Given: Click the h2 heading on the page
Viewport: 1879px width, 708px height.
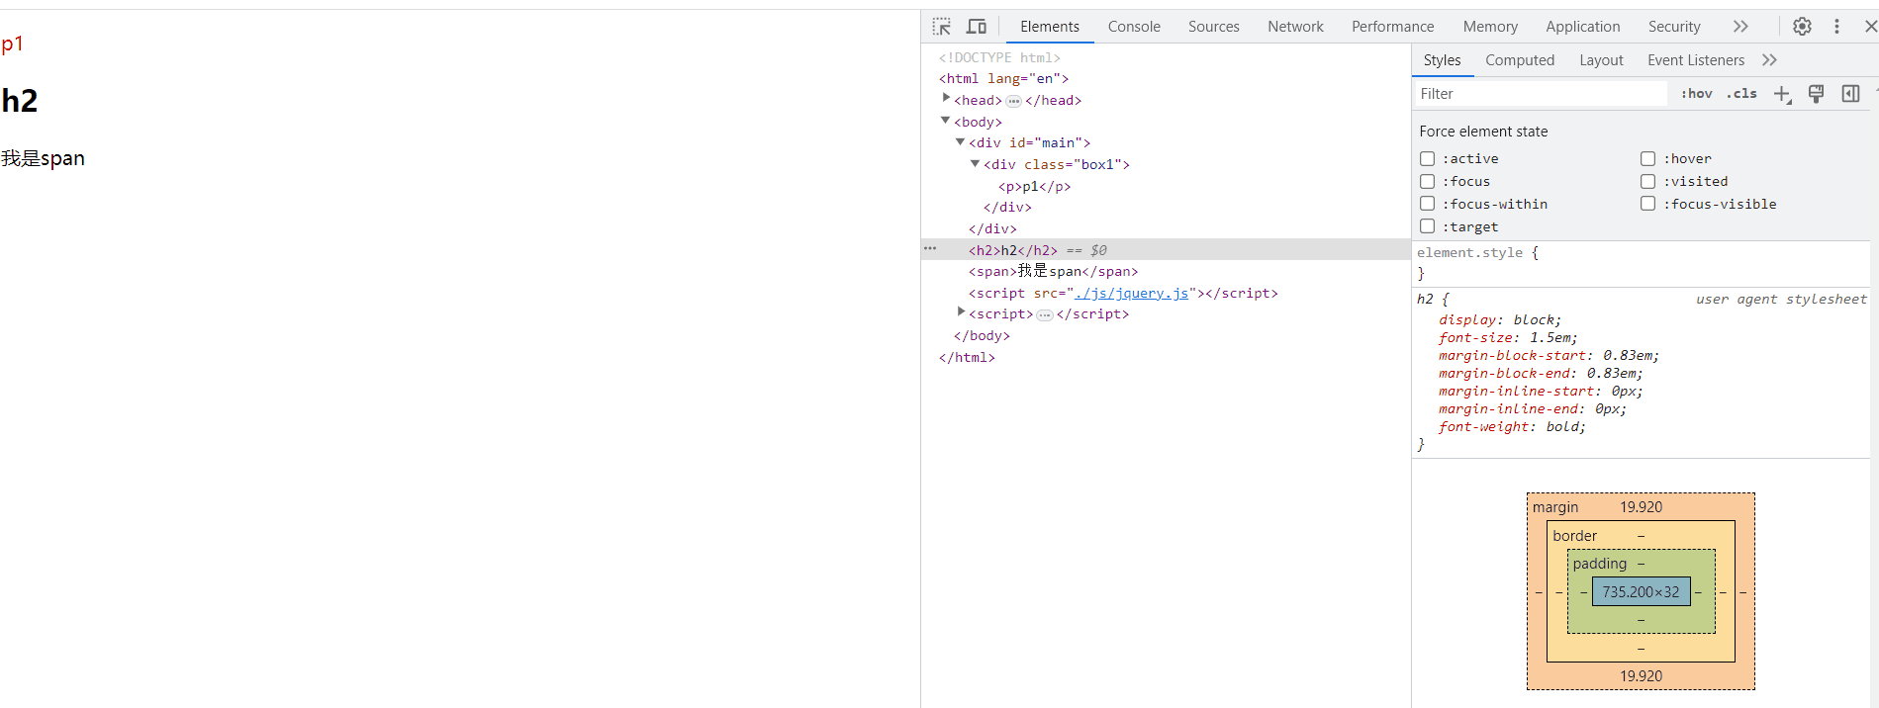Looking at the screenshot, I should coord(20,101).
